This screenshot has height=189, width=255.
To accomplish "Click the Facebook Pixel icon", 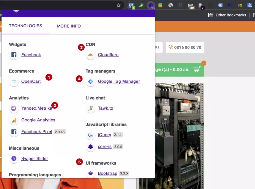I will (14, 132).
